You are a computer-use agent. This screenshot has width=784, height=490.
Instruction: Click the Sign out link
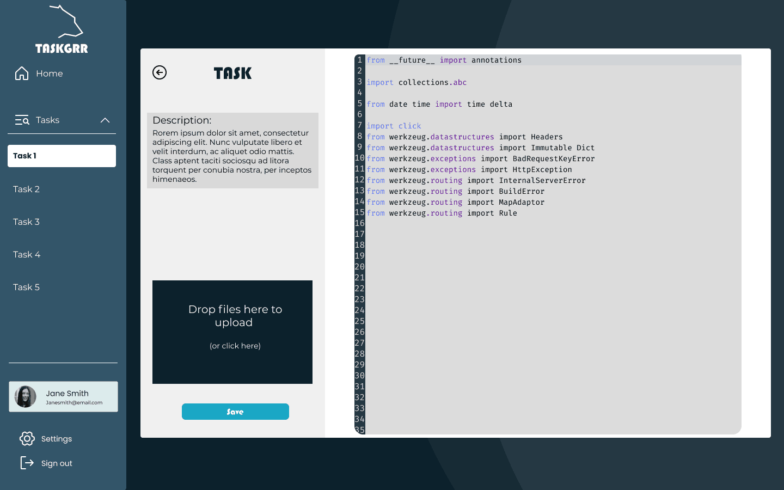[57, 463]
